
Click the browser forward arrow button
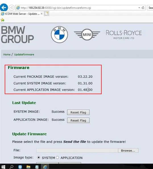pos(11,8)
